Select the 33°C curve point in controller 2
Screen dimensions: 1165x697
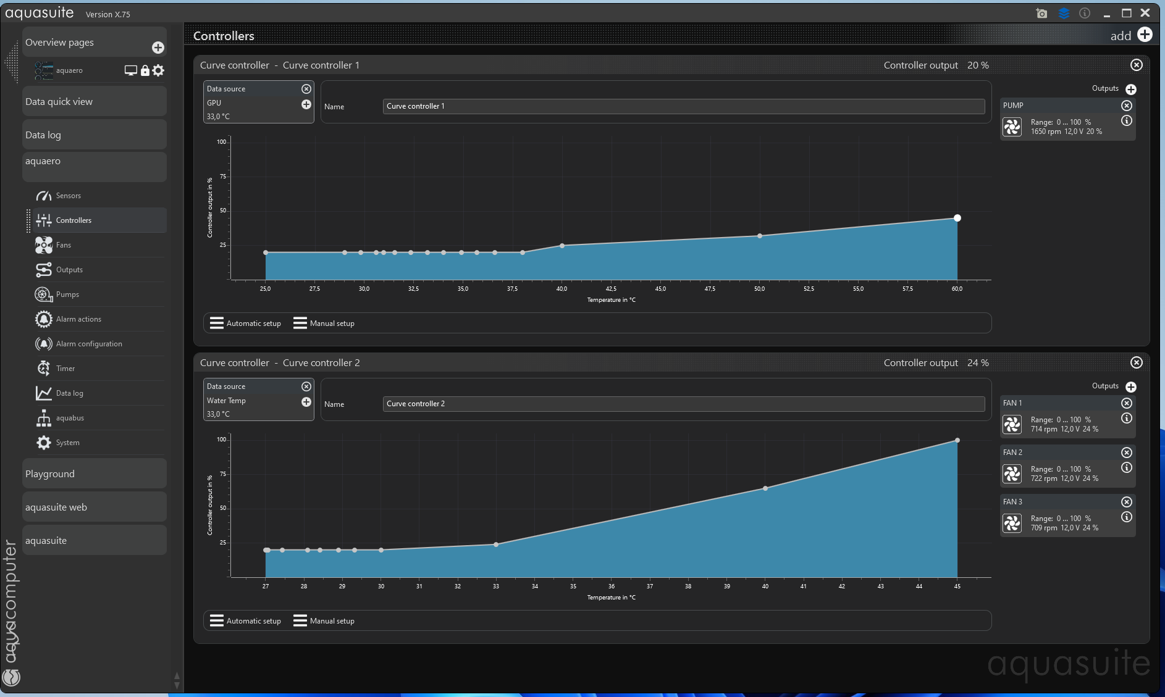[x=496, y=545]
